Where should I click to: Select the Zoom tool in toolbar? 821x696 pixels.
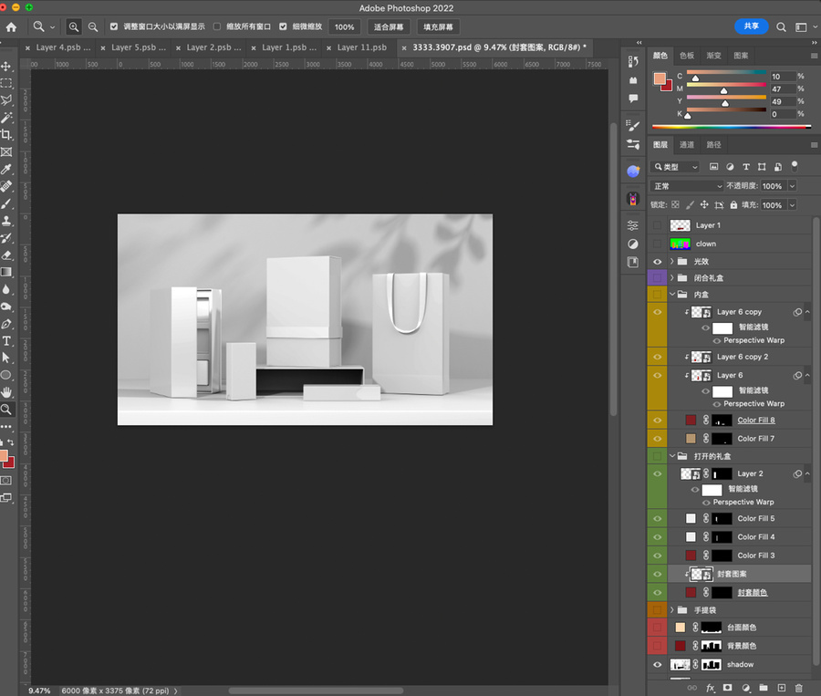6,410
